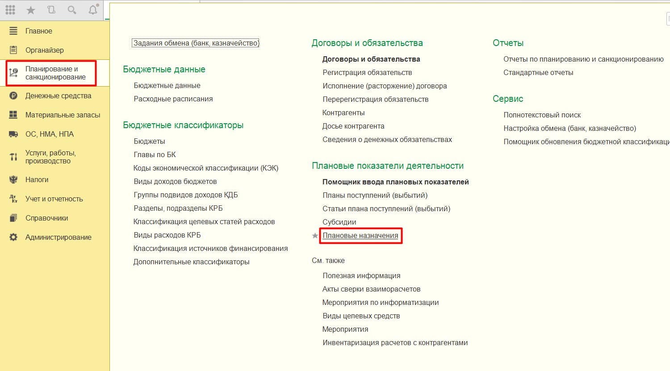Image resolution: width=670 pixels, height=371 pixels.
Task: Click the gray star beside Плановые назначения
Action: [315, 236]
